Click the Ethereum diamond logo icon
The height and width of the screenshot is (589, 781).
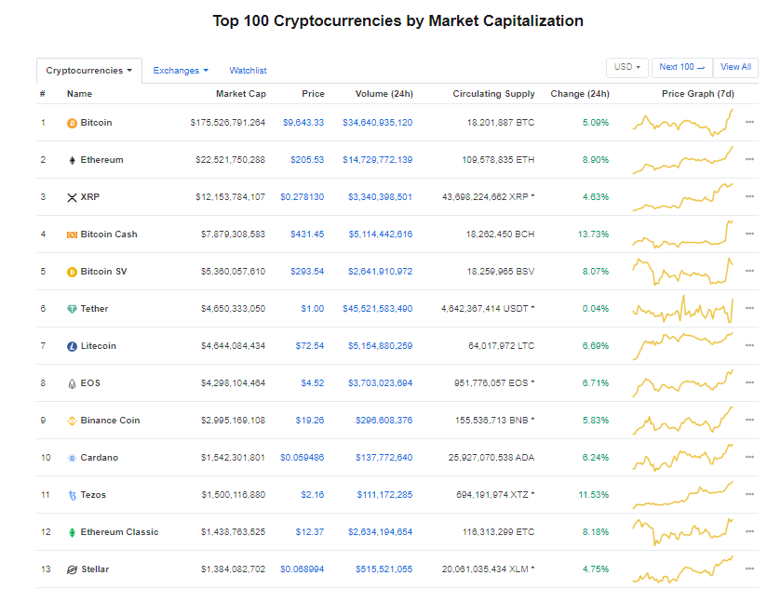pyautogui.click(x=72, y=160)
